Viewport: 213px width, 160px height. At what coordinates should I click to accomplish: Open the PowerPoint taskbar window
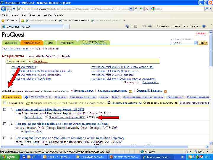(124, 157)
